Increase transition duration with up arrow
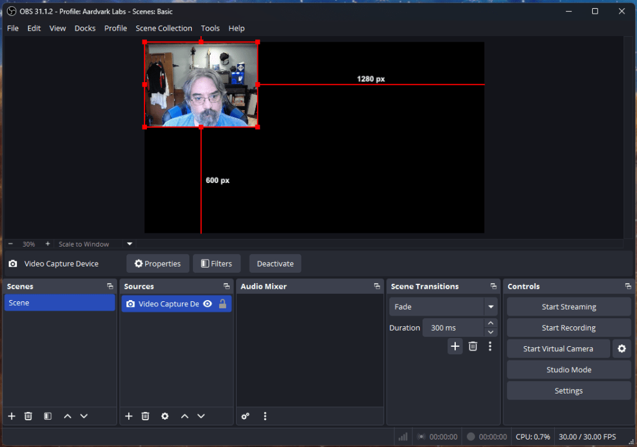The width and height of the screenshot is (637, 447). [x=491, y=323]
